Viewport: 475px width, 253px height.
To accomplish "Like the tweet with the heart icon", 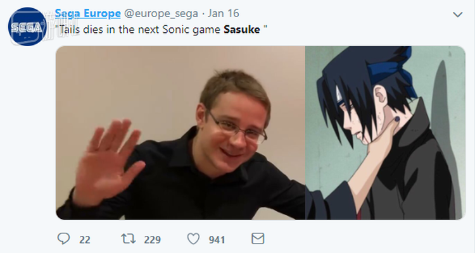I will (193, 239).
